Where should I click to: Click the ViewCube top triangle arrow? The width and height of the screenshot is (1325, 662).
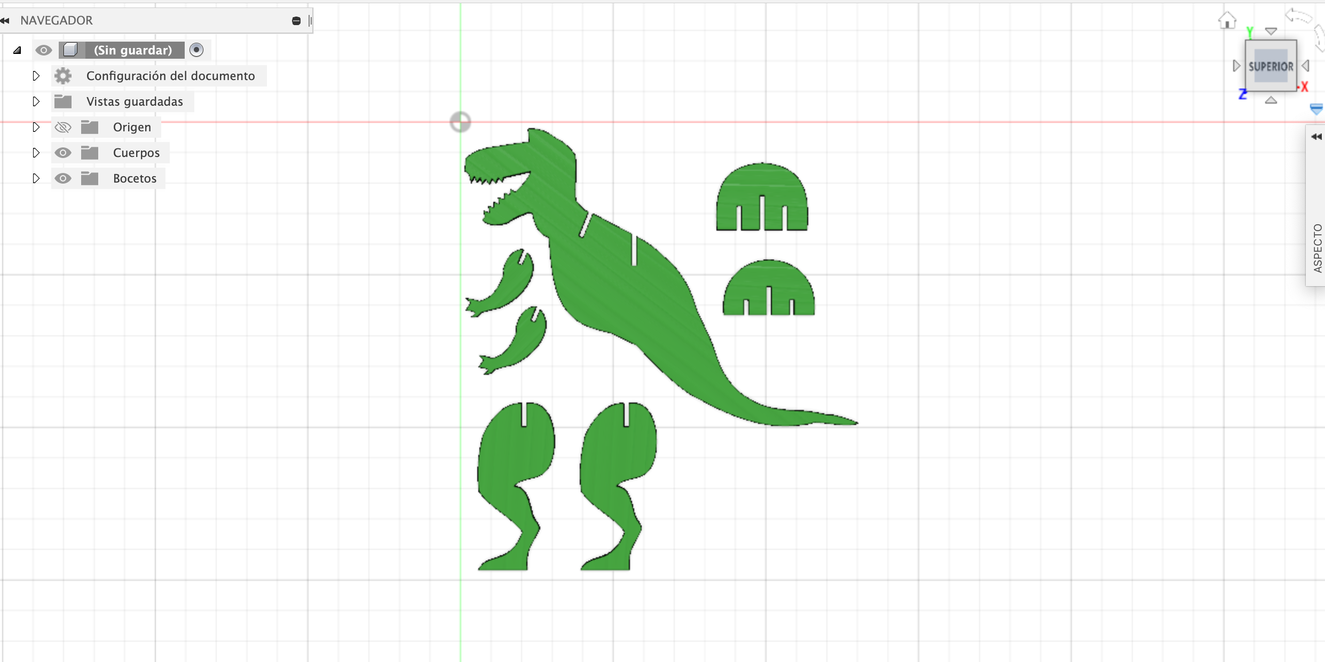tap(1271, 31)
